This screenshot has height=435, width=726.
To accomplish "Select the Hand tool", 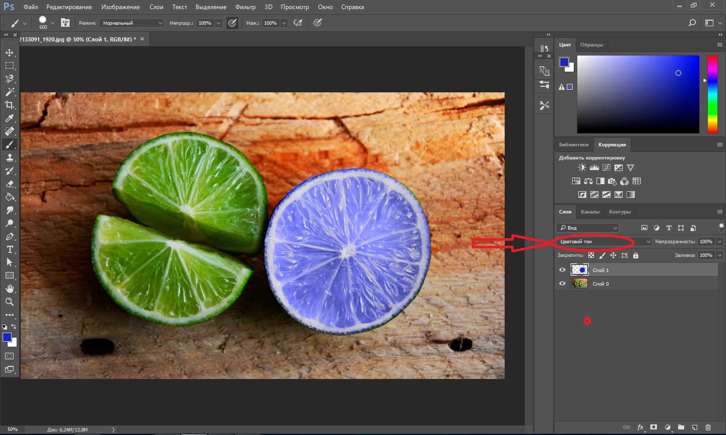I will pyautogui.click(x=10, y=289).
